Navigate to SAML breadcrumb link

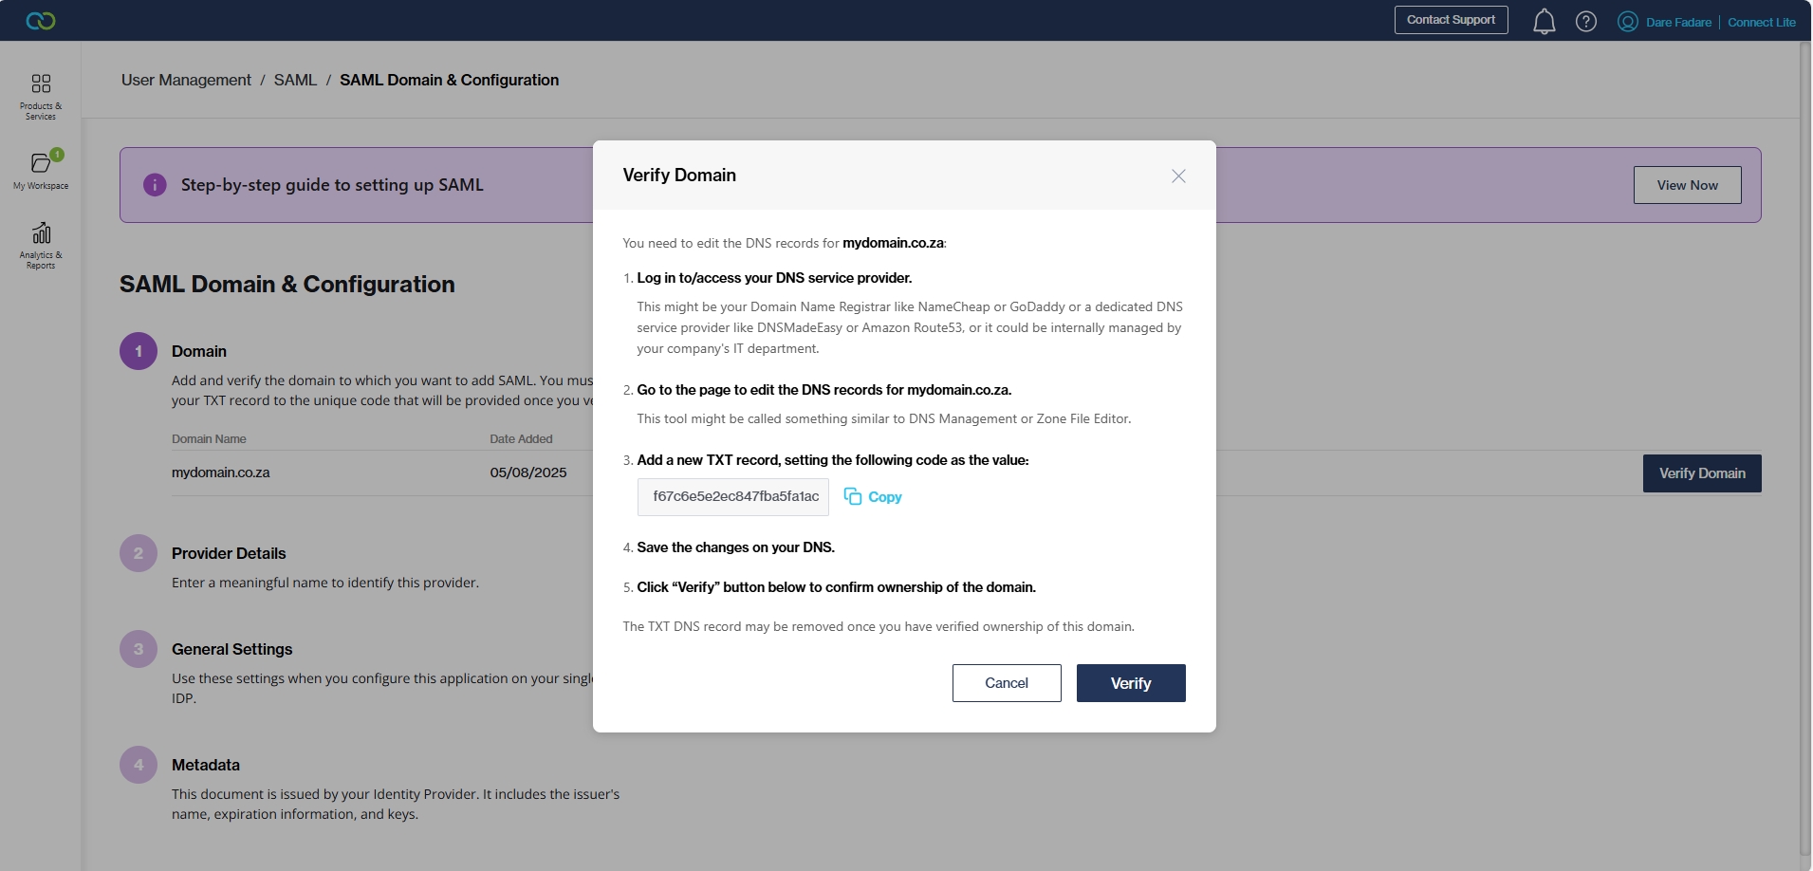tap(295, 81)
